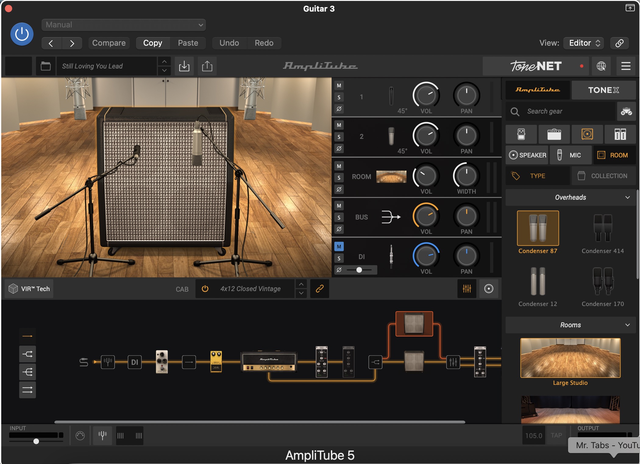Viewport: 640px width, 464px height.
Task: Open the preset browser folder icon
Action: click(46, 66)
